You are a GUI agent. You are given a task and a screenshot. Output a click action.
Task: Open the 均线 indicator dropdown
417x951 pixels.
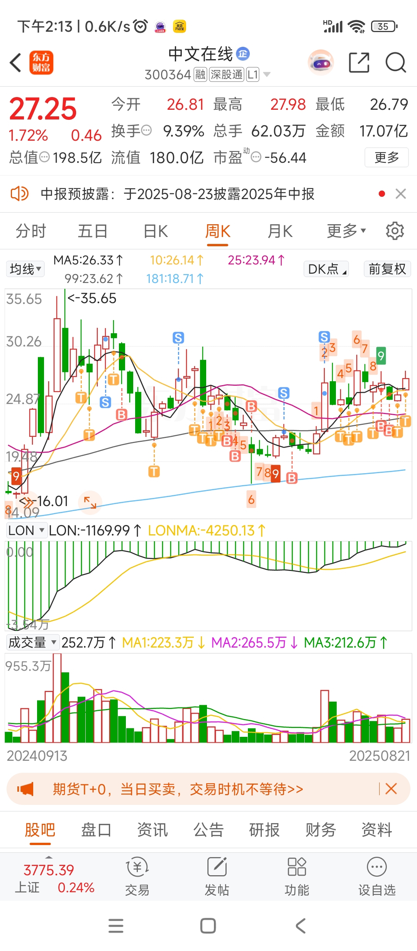tap(25, 269)
